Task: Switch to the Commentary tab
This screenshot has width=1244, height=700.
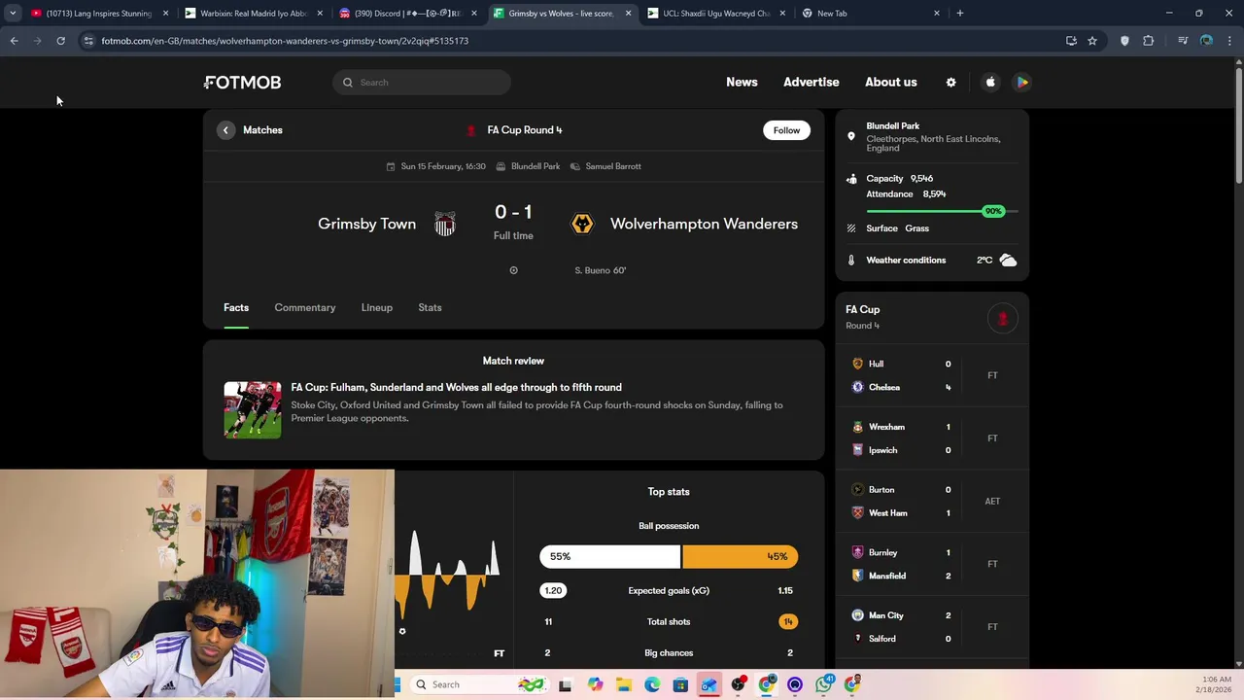Action: (305, 308)
